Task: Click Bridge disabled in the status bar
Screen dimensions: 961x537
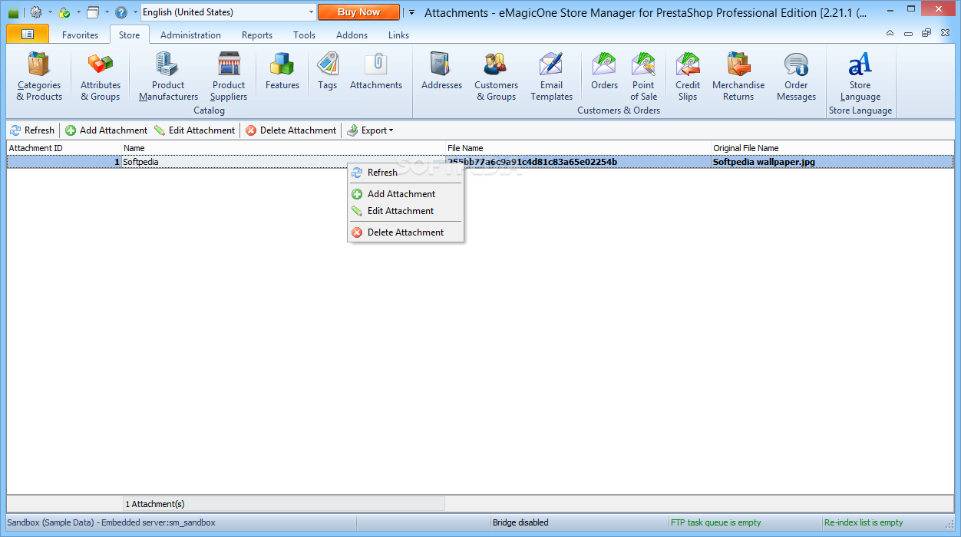Action: 520,522
